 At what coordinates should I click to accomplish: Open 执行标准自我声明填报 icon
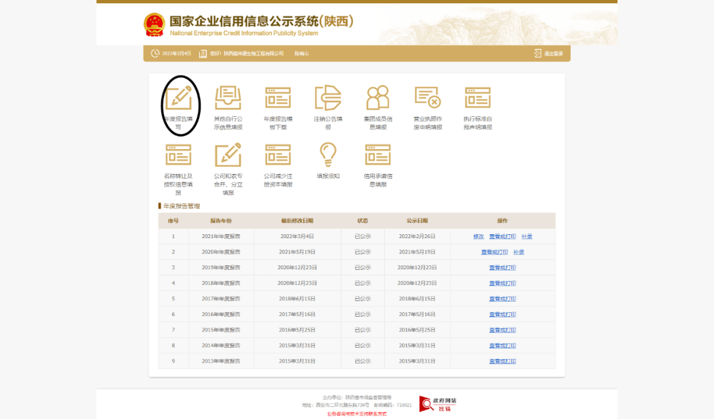coord(478,97)
